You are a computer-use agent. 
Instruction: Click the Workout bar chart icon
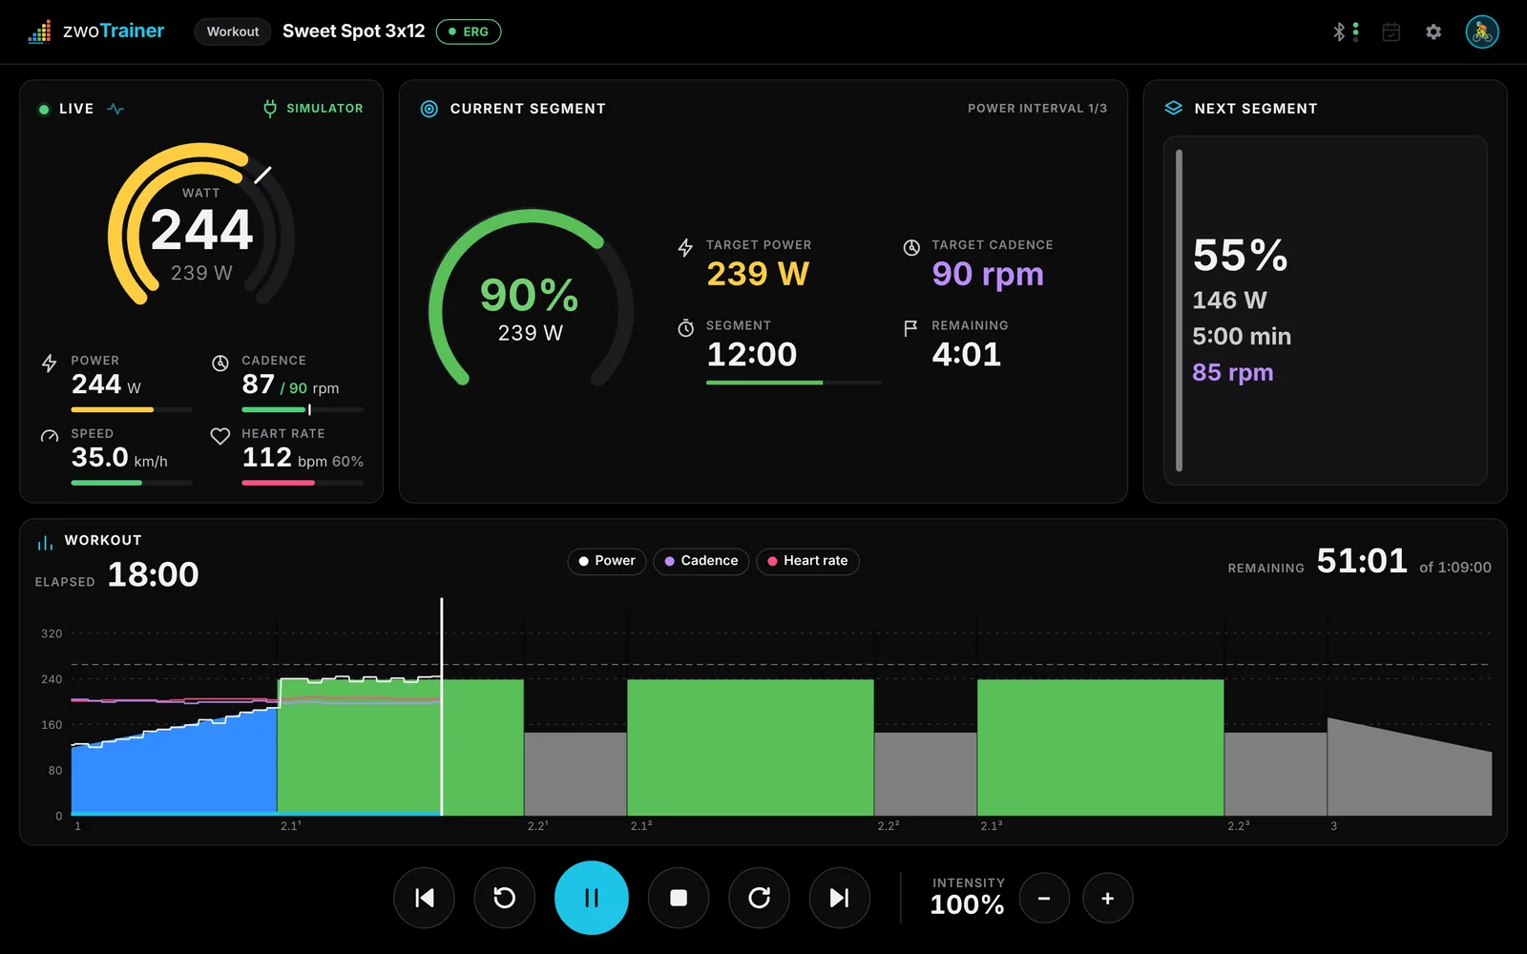tap(45, 543)
